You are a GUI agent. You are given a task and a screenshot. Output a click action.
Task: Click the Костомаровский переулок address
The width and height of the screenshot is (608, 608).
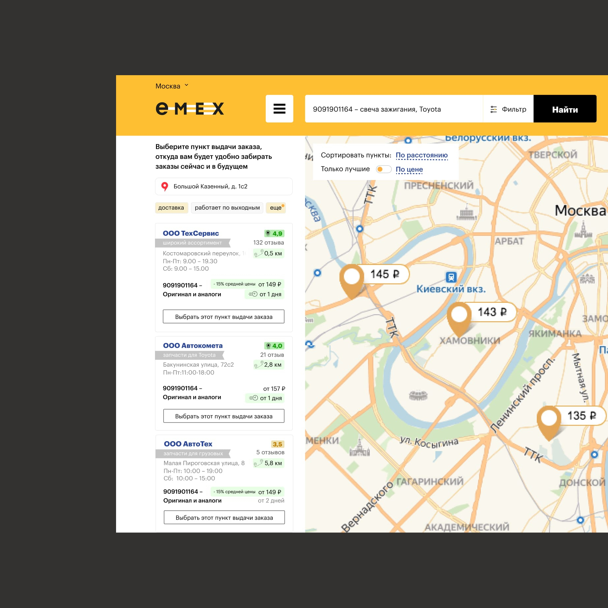[x=204, y=254]
